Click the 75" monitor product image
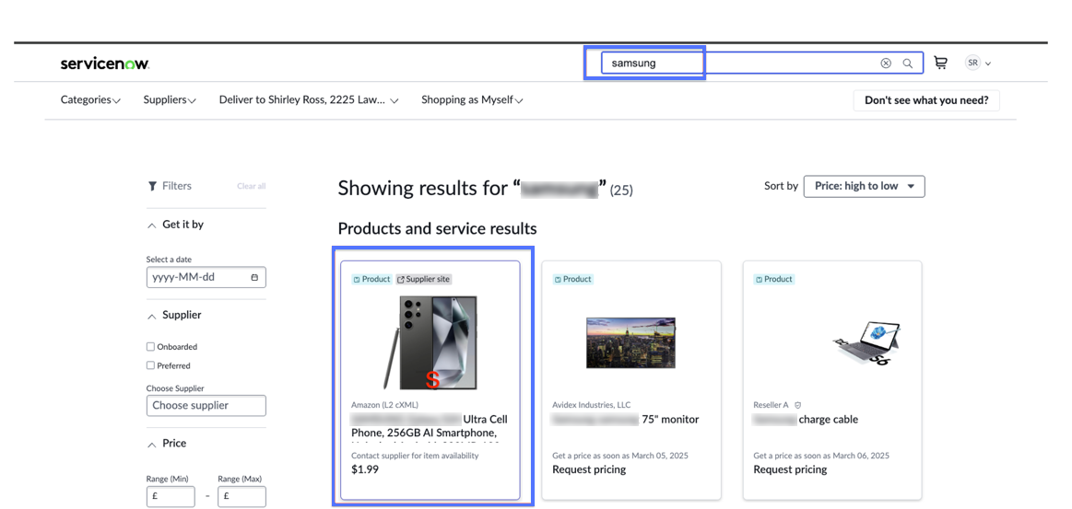 tap(631, 342)
